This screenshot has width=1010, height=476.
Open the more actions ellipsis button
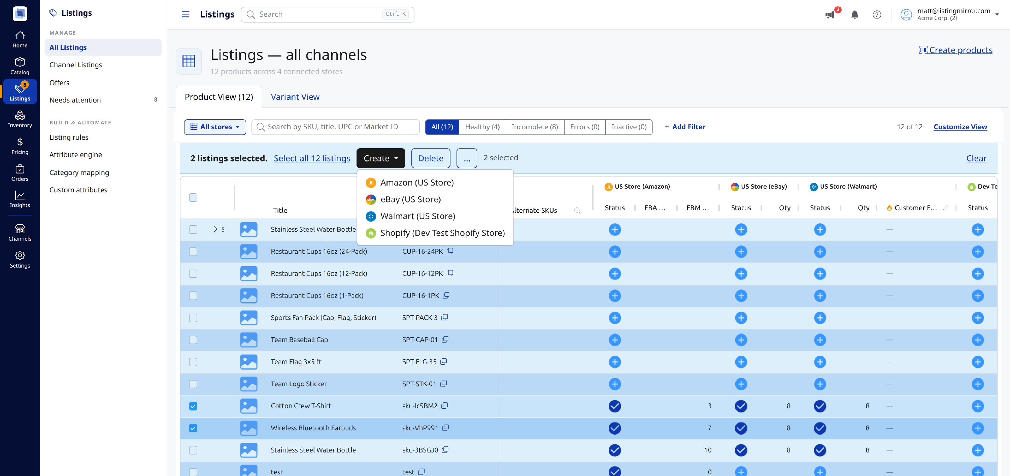467,158
